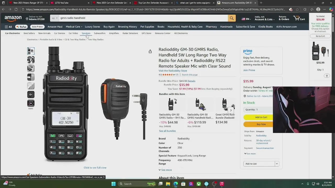Open Subwoofers in the subnav
Image resolution: width=335 pixels, height=188 pixels.
pyautogui.click(x=99, y=33)
